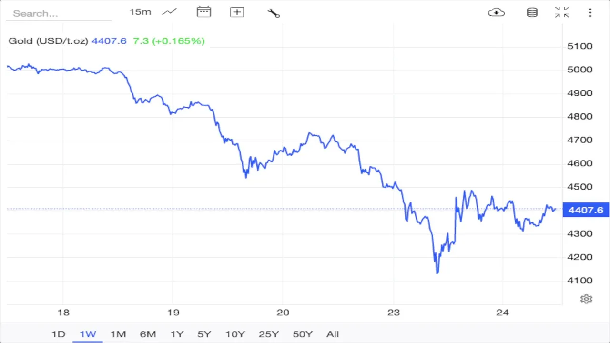Show the All time range

click(333, 334)
